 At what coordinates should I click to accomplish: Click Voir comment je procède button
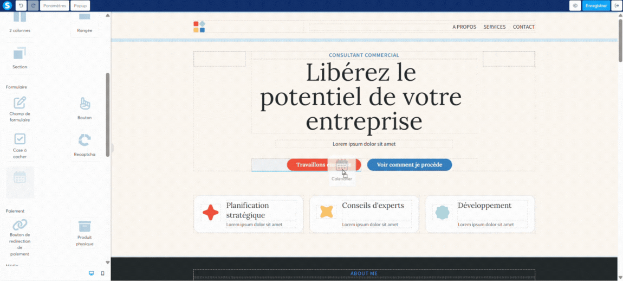coord(409,165)
